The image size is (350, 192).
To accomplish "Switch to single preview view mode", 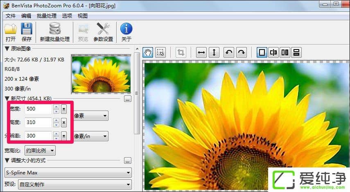I will 262,52.
